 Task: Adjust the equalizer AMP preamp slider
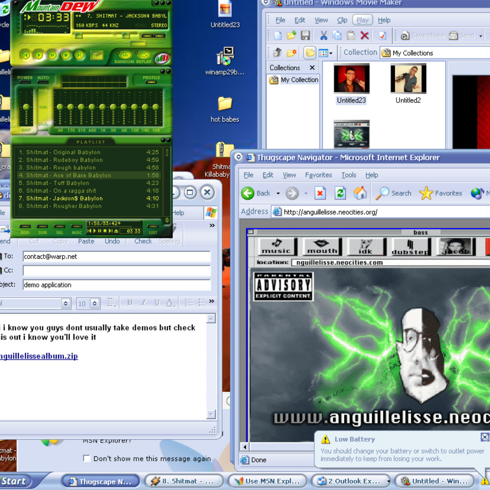tap(26, 107)
